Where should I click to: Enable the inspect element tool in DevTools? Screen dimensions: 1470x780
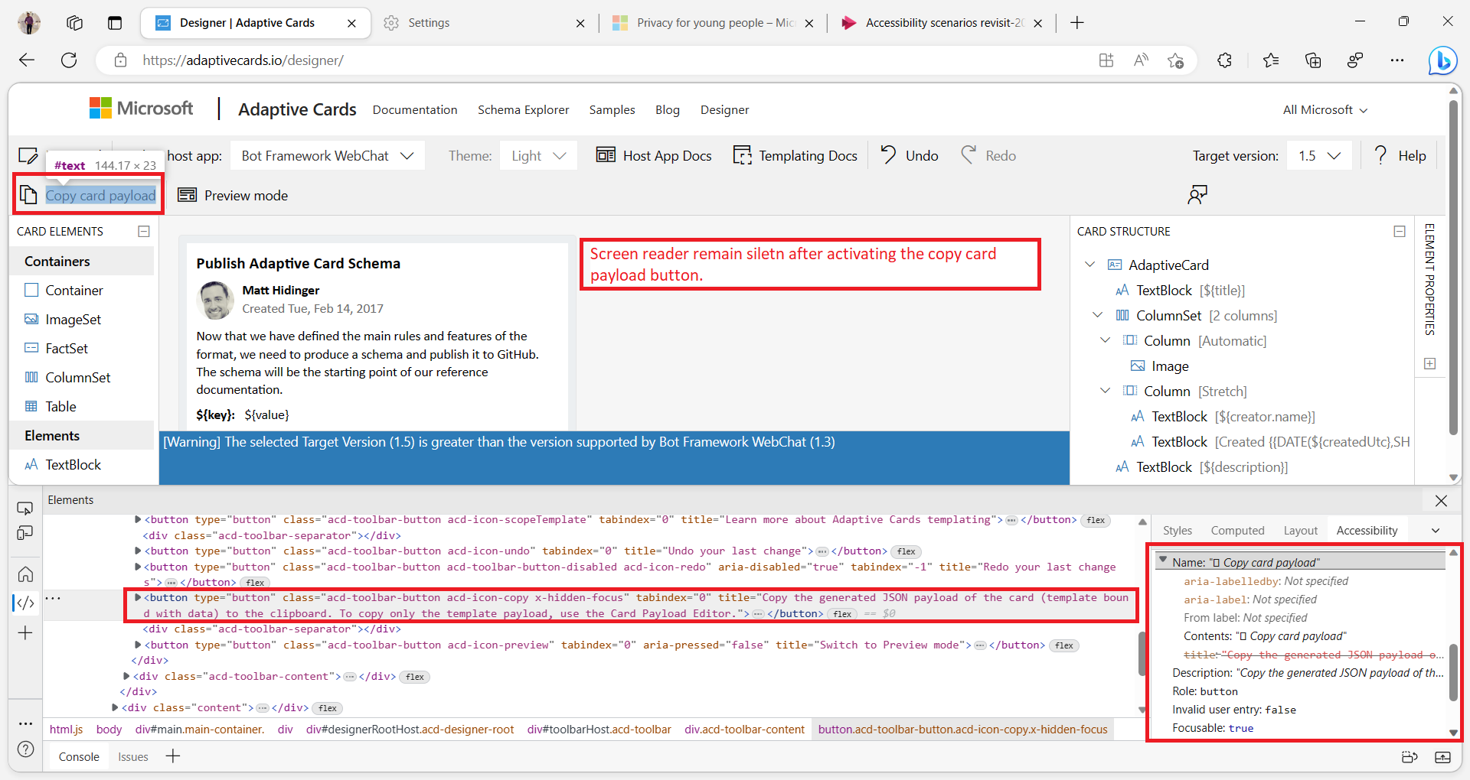coord(25,507)
